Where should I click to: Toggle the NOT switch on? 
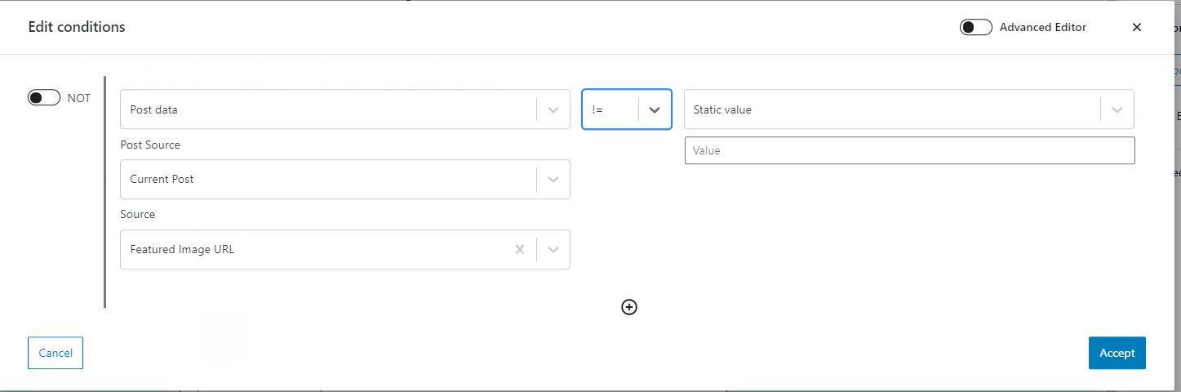44,98
